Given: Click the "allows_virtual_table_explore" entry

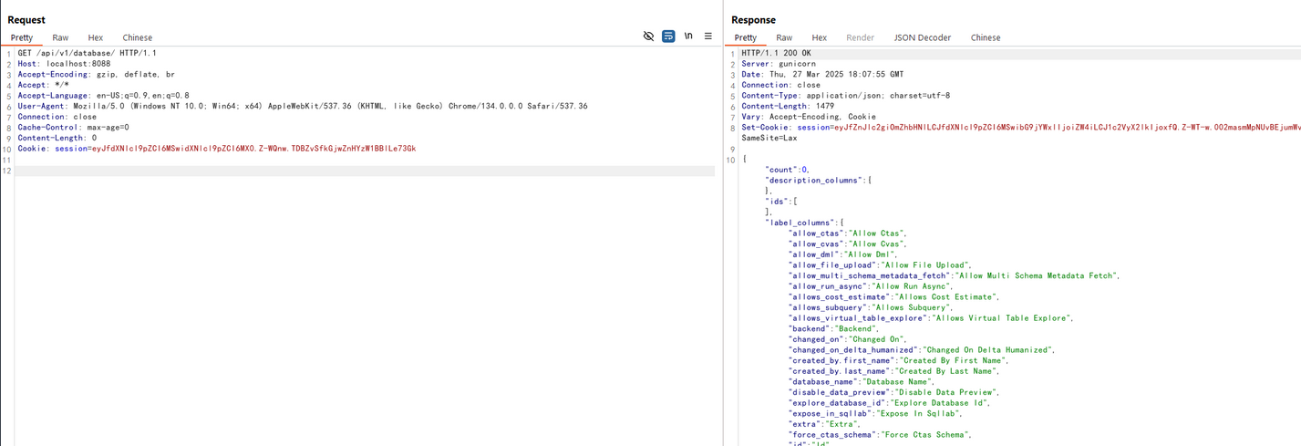Looking at the screenshot, I should click(931, 318).
